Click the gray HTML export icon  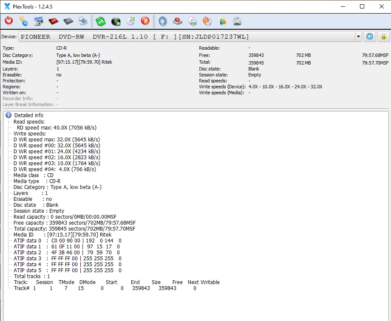(x=68, y=21)
